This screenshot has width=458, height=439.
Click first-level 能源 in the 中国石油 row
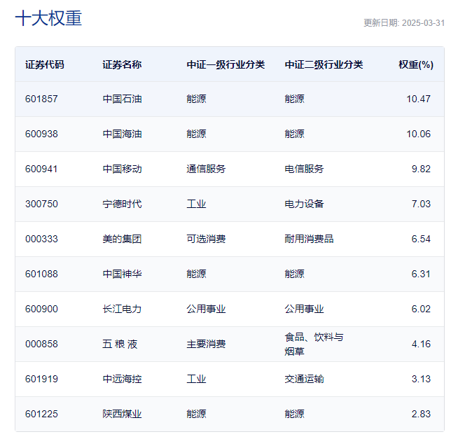coord(196,99)
